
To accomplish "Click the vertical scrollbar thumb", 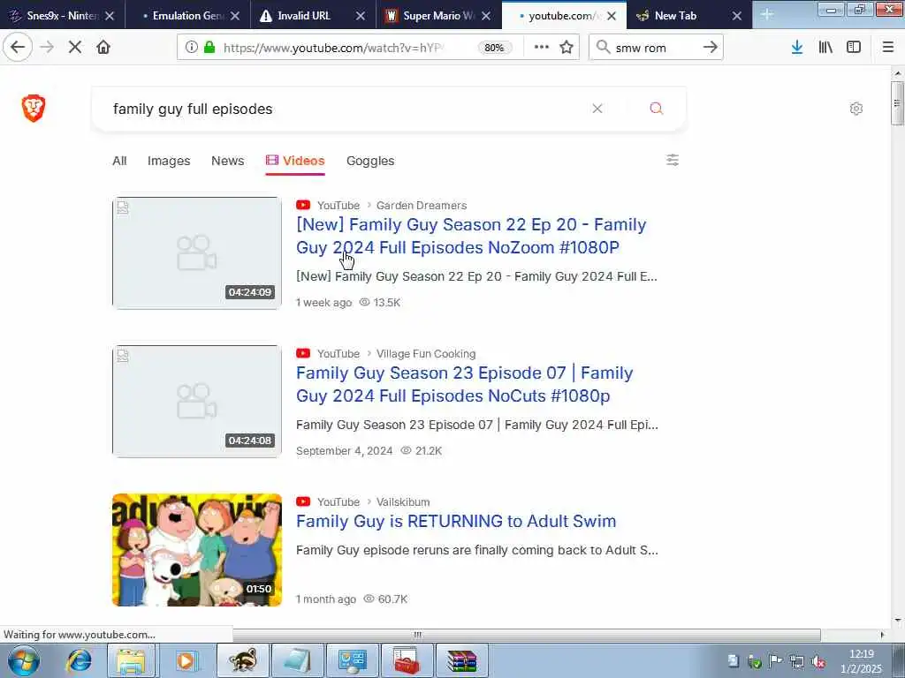I will [897, 103].
